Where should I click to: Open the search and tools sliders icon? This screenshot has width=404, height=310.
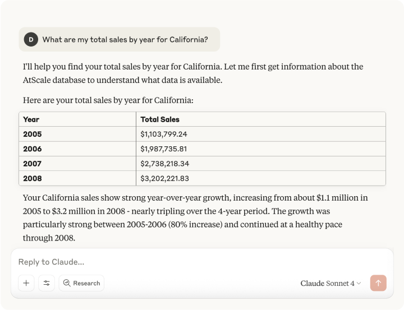click(x=47, y=283)
